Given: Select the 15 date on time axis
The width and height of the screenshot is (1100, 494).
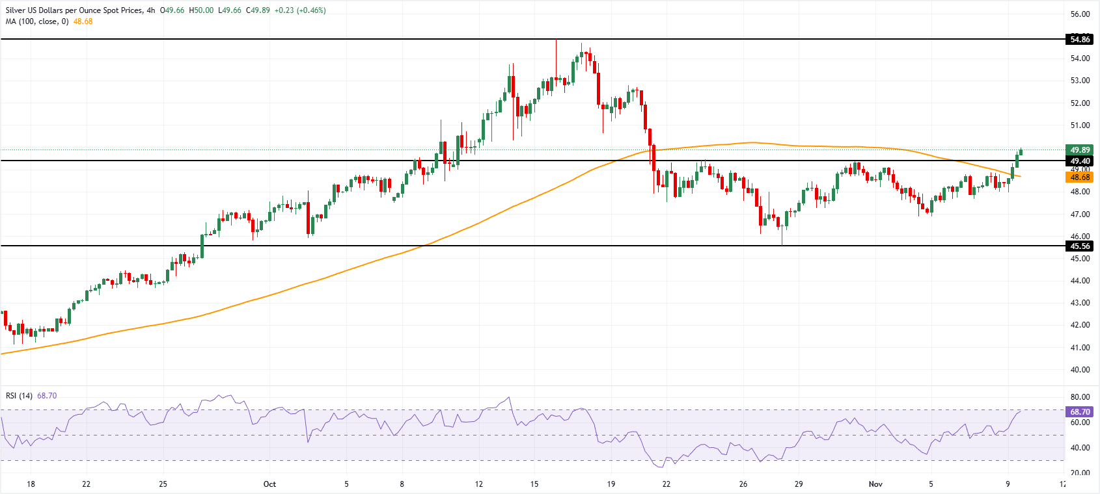Looking at the screenshot, I should click(x=534, y=484).
